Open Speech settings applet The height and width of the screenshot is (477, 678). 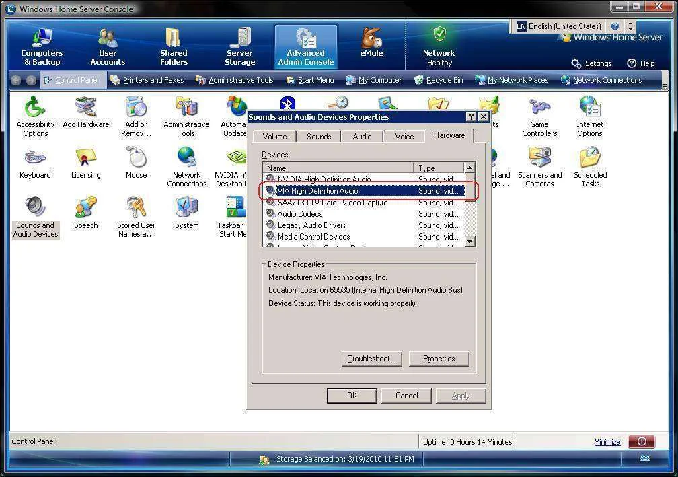[x=85, y=214]
